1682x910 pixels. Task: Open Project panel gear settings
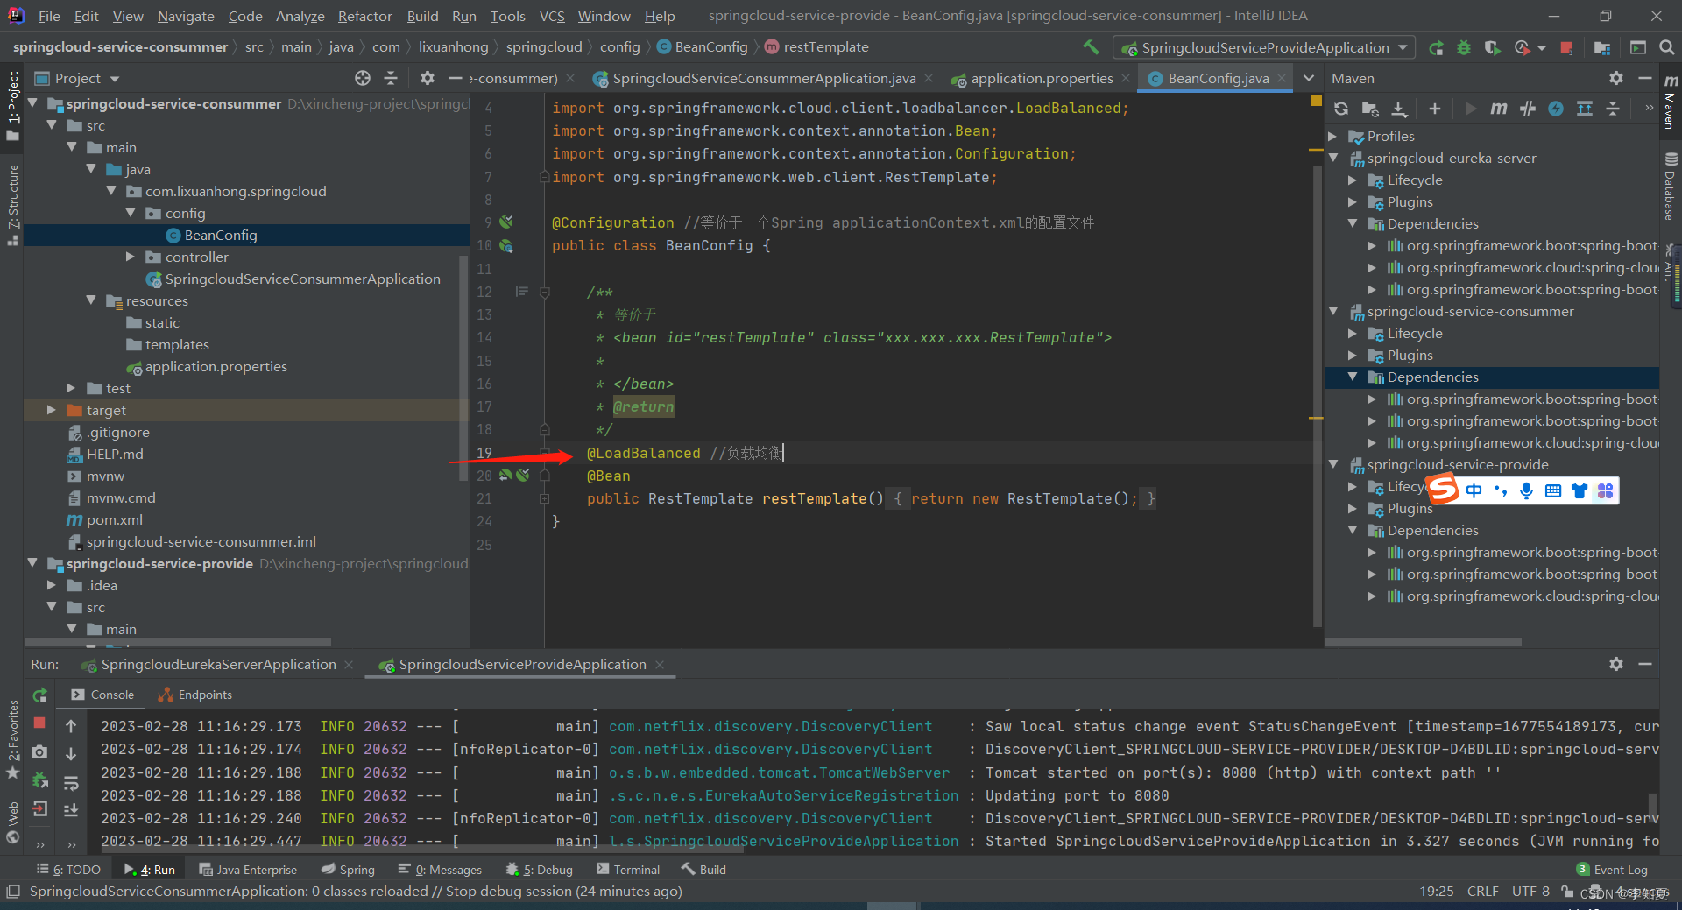coord(427,78)
